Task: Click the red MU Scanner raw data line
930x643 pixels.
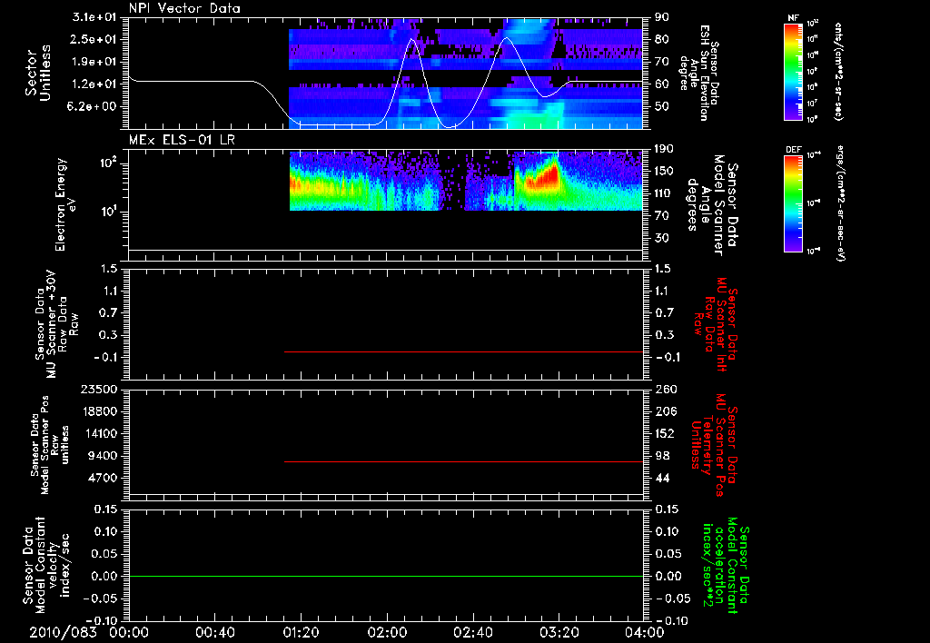Action: pyautogui.click(x=464, y=351)
